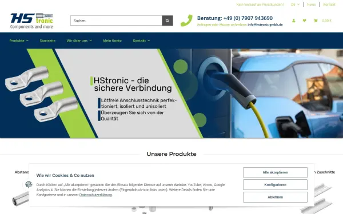Open the Kontakt link in top bar
Image resolution: width=343 pixels, height=214 pixels.
tap(329, 5)
